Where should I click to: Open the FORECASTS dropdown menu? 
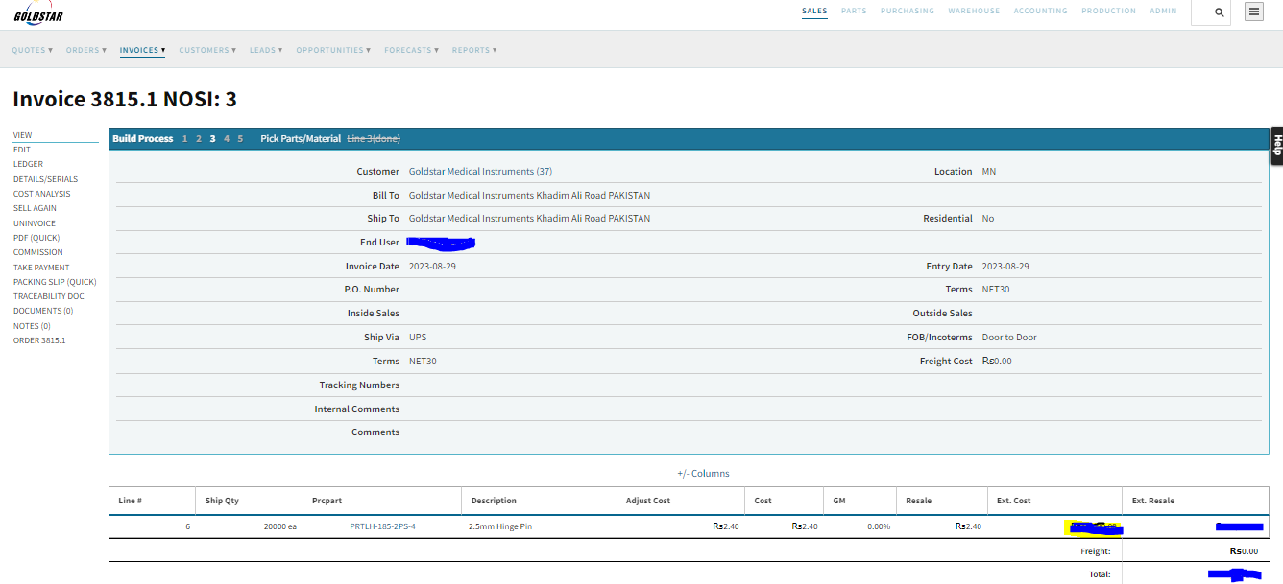pos(412,50)
